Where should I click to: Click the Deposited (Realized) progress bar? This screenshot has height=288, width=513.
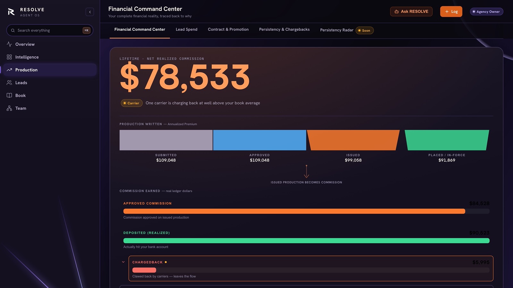307,241
